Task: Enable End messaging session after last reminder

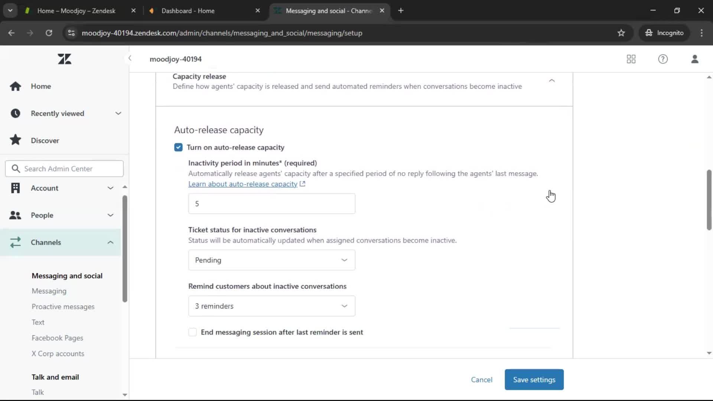Action: [x=192, y=332]
